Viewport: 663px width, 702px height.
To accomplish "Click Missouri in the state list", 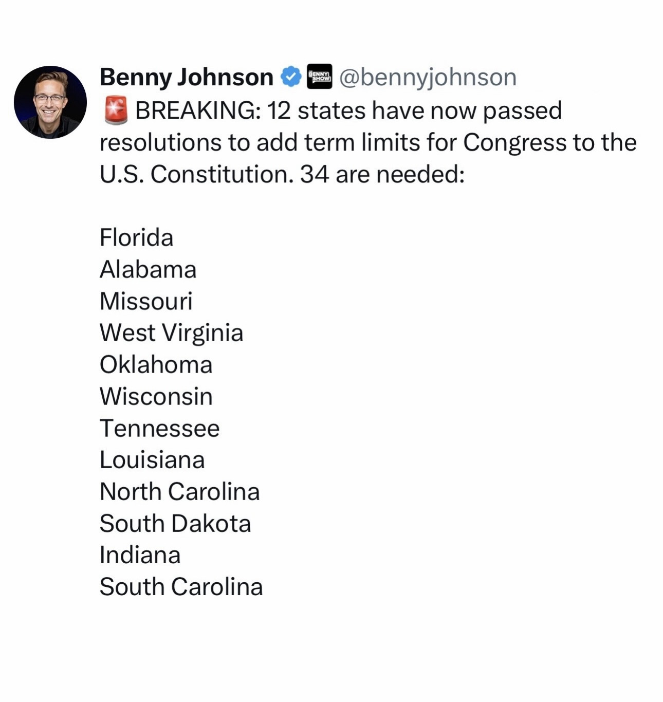I will click(146, 301).
